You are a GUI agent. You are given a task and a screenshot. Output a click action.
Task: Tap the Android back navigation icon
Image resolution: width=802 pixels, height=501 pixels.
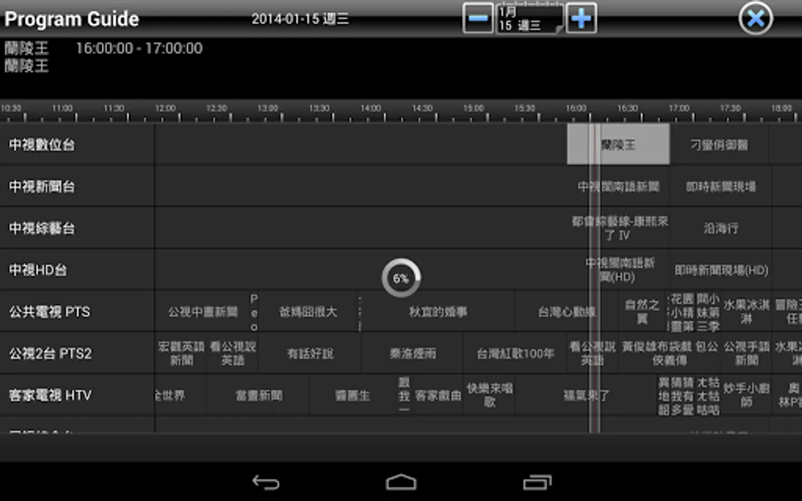tap(266, 482)
